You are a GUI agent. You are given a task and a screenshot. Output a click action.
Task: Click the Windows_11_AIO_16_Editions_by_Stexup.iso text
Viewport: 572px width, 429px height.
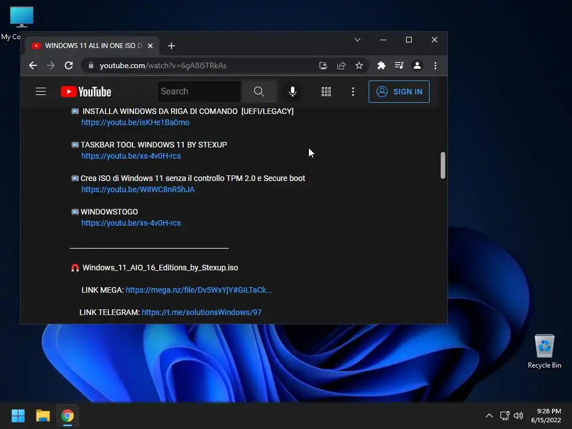[160, 268]
